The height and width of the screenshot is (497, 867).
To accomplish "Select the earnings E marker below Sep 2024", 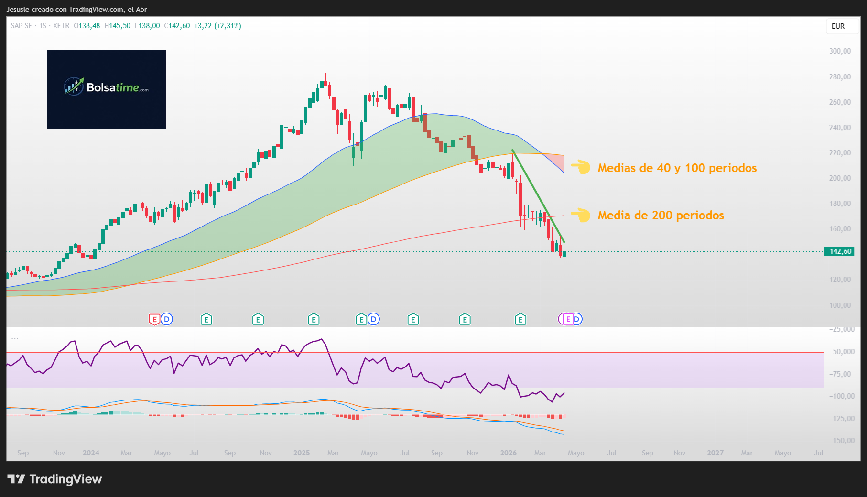I will pos(258,319).
